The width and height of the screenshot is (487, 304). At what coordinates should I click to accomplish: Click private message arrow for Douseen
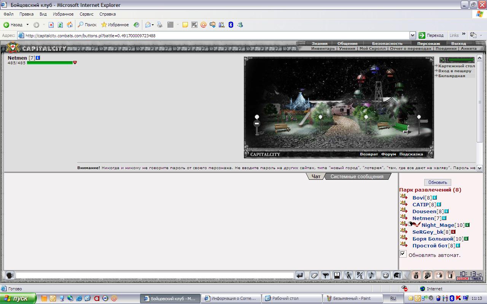404,211
